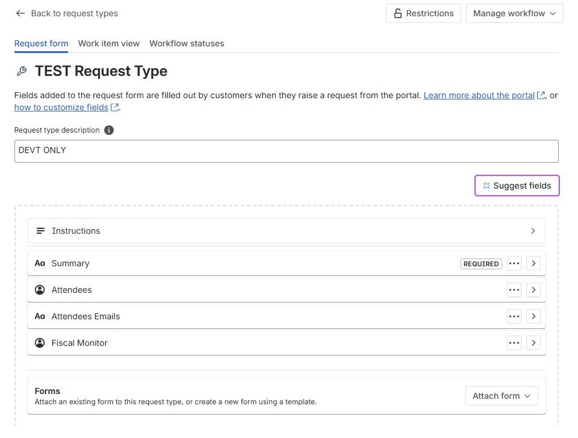Click the lock icon on the Restrictions button
This screenshot has height=438, width=578.
(x=397, y=13)
